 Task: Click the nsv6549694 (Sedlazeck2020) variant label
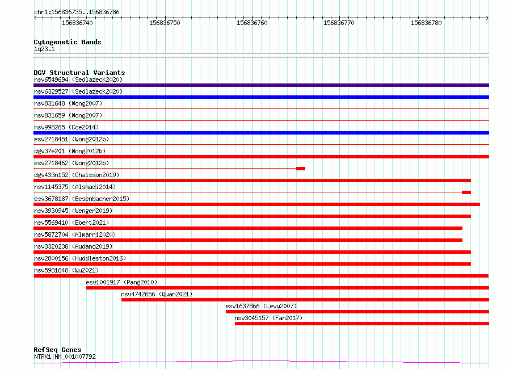(x=78, y=79)
